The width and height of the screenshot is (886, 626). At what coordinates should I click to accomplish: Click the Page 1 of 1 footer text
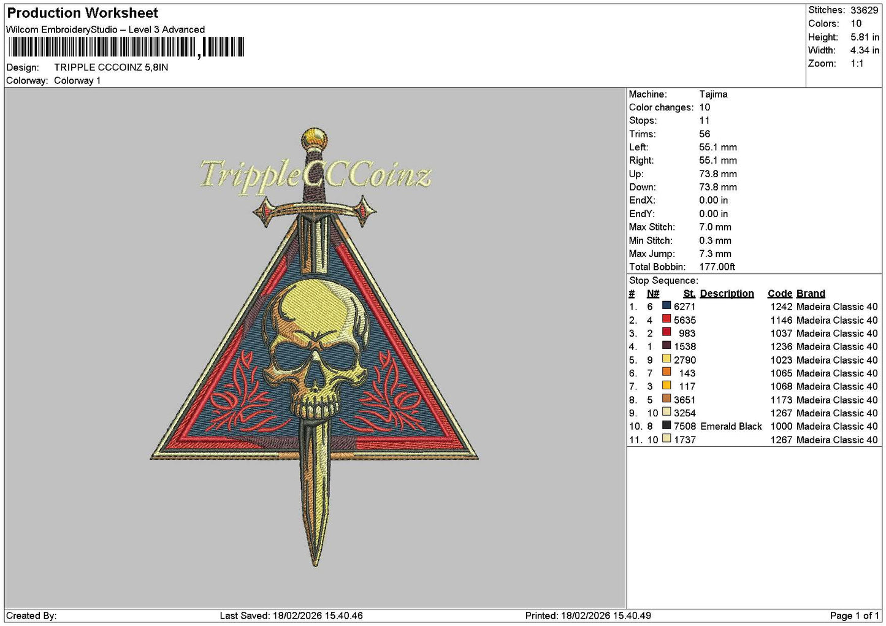[x=854, y=616]
